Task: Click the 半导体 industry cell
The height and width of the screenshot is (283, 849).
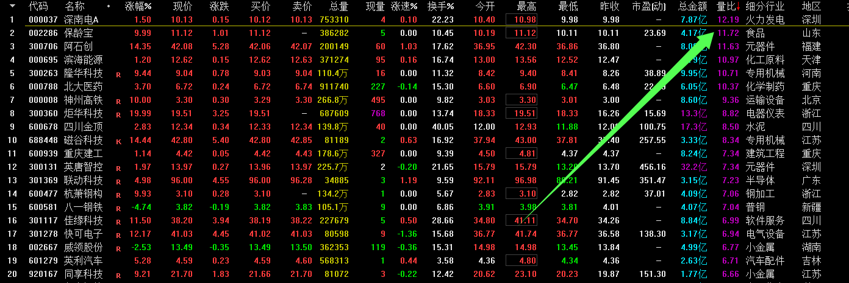Action: (761, 180)
